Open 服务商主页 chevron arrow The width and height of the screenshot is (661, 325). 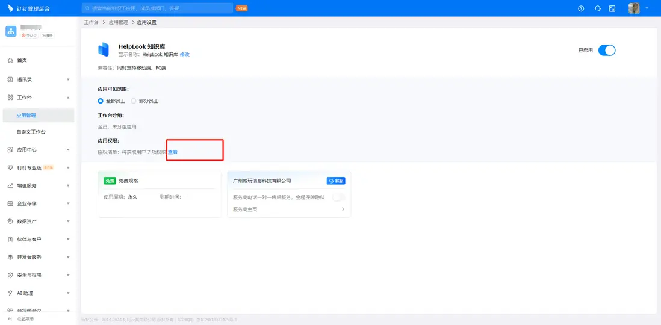point(343,209)
